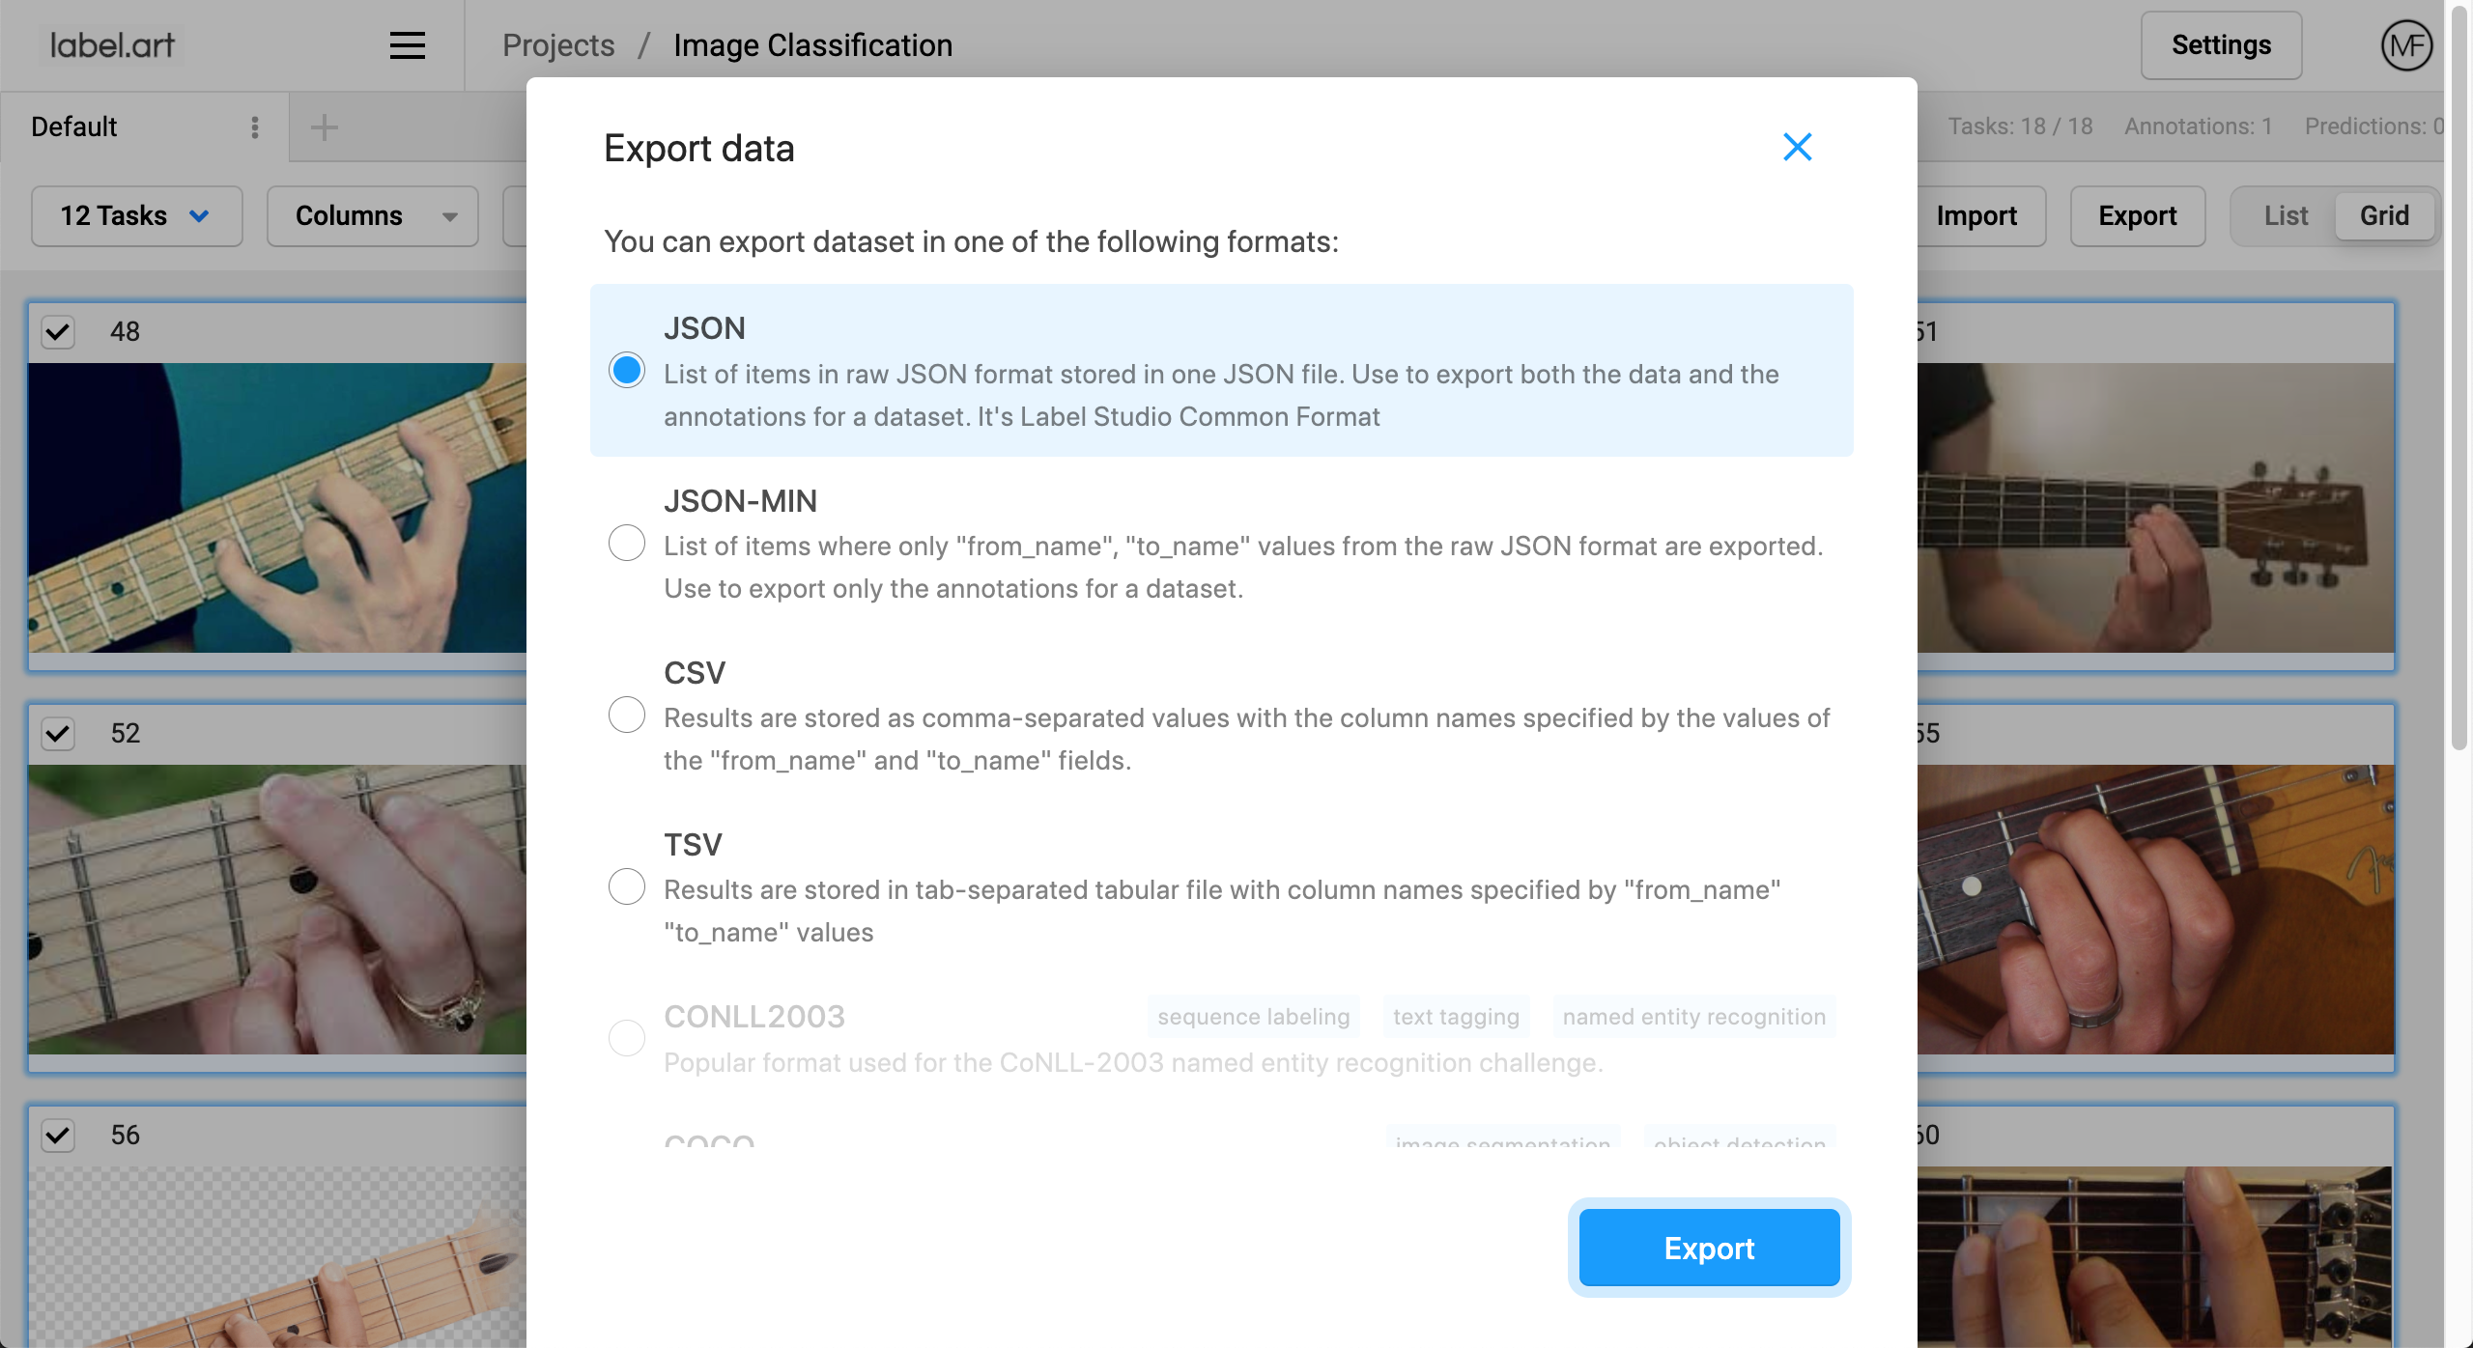Close the Export data dialog

tap(1797, 147)
